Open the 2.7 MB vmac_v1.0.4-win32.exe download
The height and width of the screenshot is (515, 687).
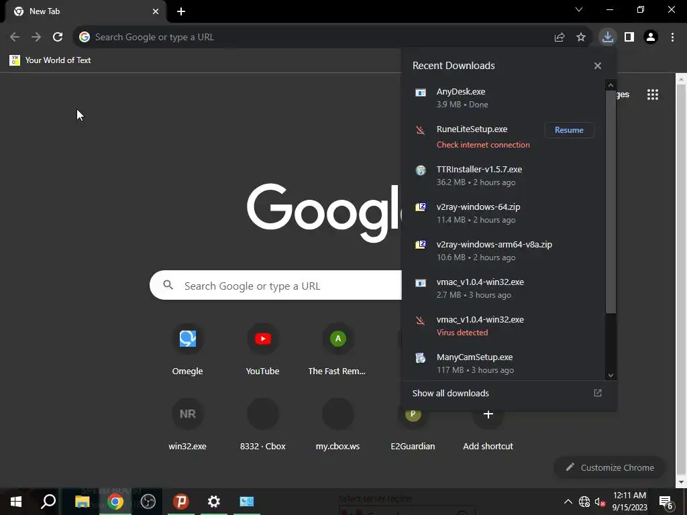pos(504,288)
